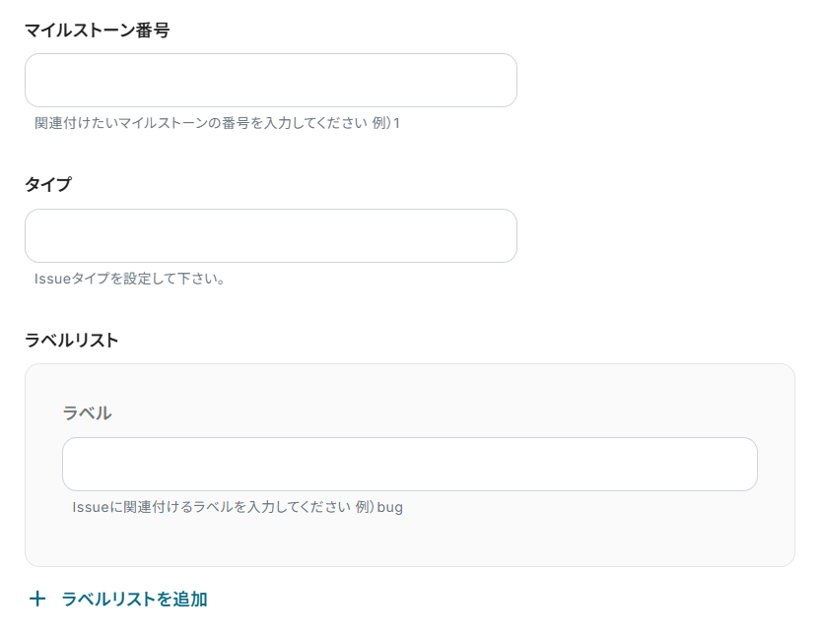Click the word Issue in the type hint
The height and width of the screenshot is (633, 820).
(x=52, y=280)
